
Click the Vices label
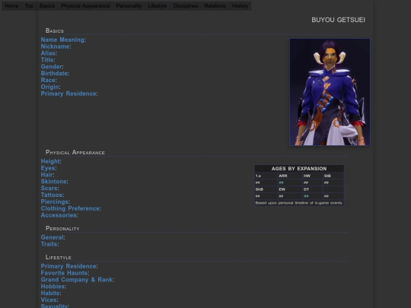(x=49, y=300)
